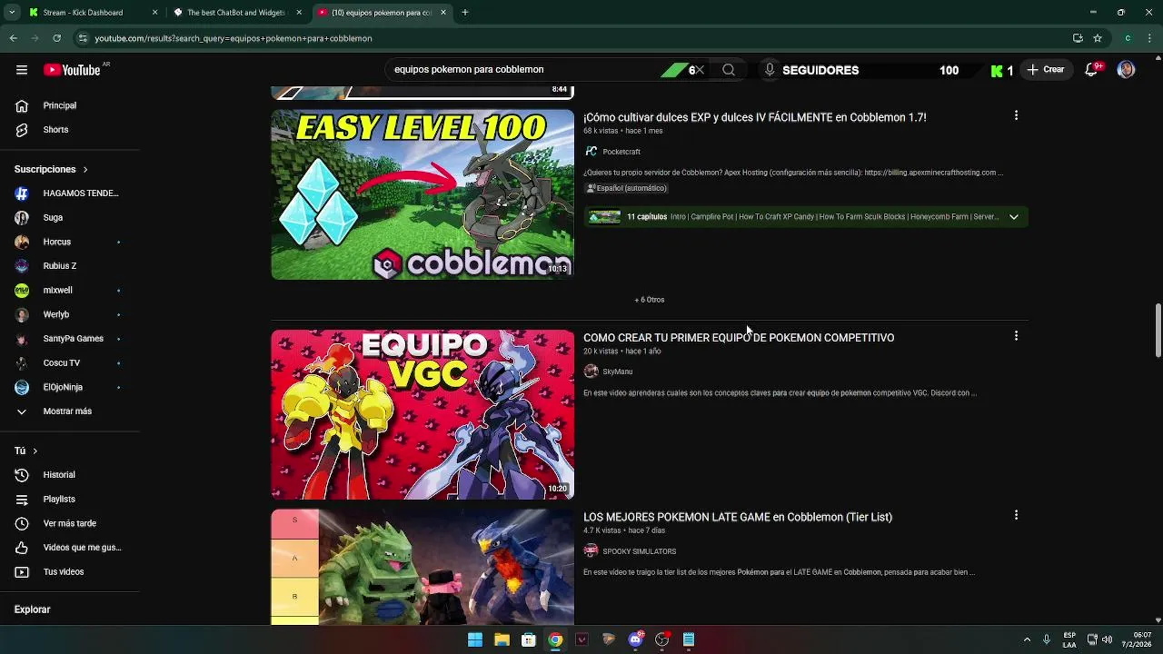Show + 6 Otros results
The height and width of the screenshot is (654, 1163).
[x=650, y=300]
